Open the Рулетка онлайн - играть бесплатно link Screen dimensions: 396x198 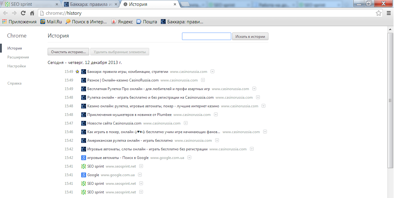(150, 97)
